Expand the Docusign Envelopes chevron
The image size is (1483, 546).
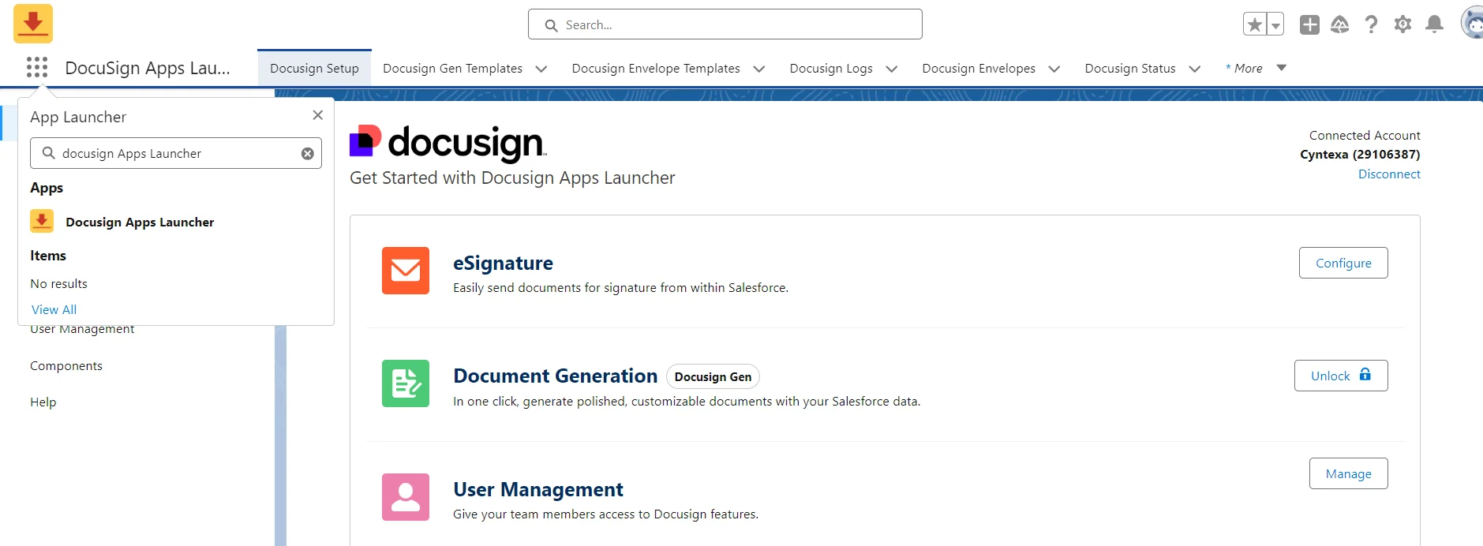coord(1054,69)
